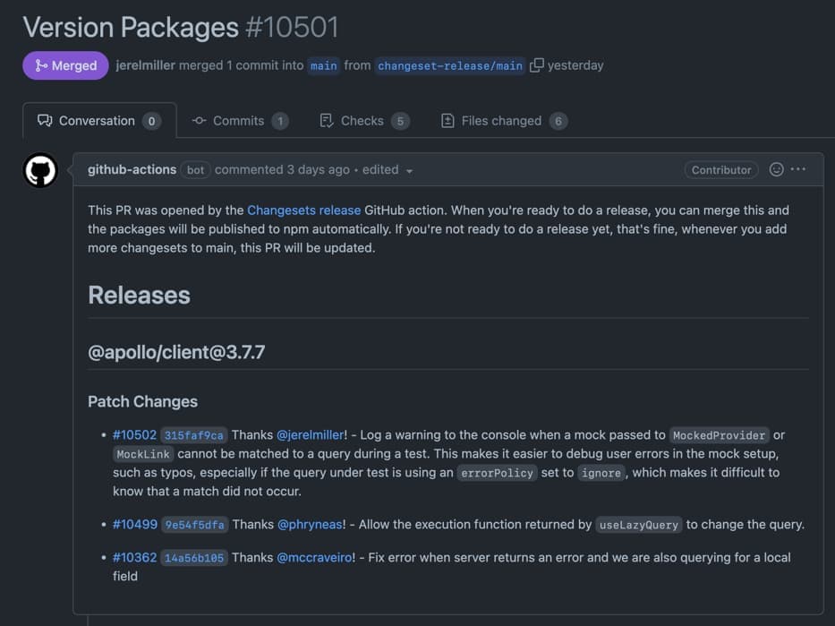
Task: Click the @apollo/client@3.7.7 heading
Action: (176, 352)
